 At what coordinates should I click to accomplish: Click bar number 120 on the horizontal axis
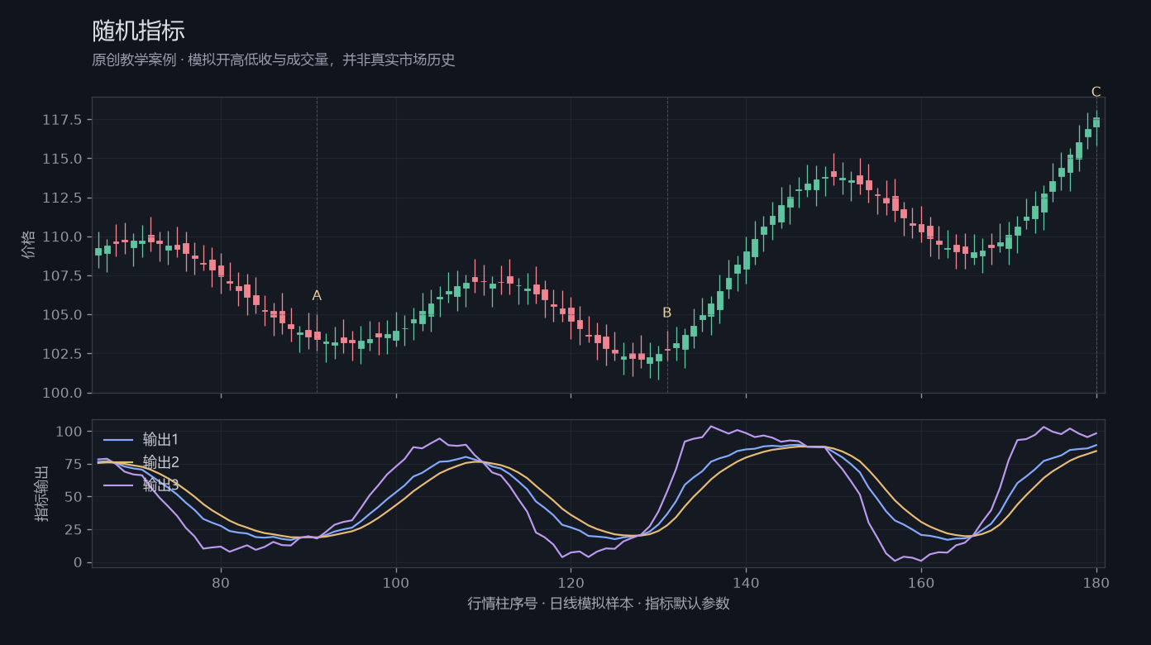pos(571,582)
